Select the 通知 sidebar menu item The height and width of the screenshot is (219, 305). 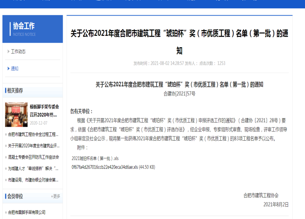[x=15, y=69]
